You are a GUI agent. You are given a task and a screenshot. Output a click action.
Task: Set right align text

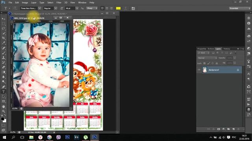tap(111, 8)
